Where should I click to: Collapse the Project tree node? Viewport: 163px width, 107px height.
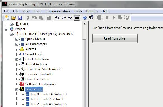pyautogui.click(x=6, y=29)
